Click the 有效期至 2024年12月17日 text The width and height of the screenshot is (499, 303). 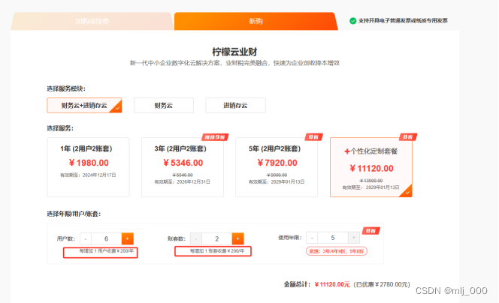[88, 175]
